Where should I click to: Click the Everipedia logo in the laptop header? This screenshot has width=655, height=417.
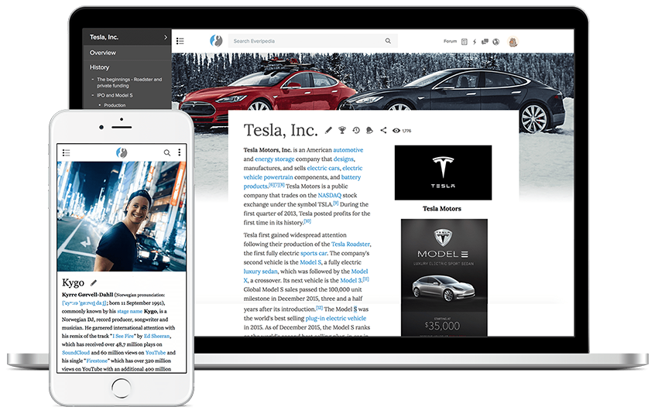(216, 40)
